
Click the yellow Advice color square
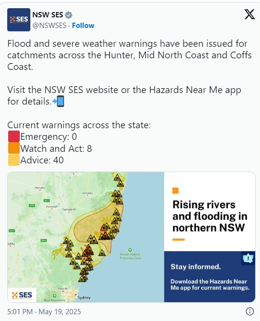click(x=14, y=160)
